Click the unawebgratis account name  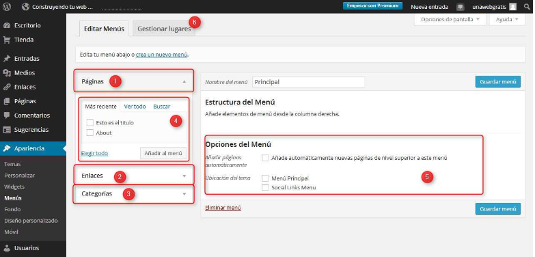[490, 7]
